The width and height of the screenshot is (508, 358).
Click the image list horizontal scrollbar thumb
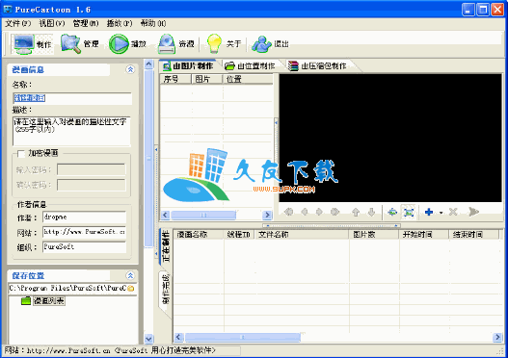203,215
